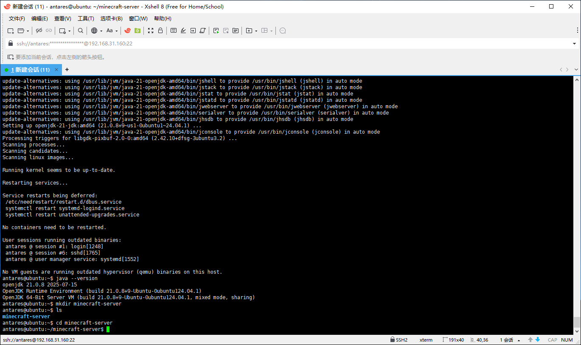Image resolution: width=581 pixels, height=345 pixels.
Task: Click the script scroll icon in toolbar
Action: pyautogui.click(x=202, y=31)
